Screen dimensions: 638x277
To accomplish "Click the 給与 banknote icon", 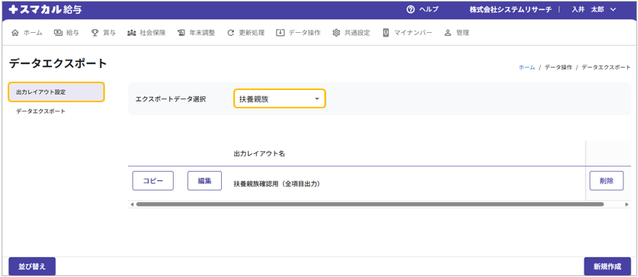I will 58,34.
